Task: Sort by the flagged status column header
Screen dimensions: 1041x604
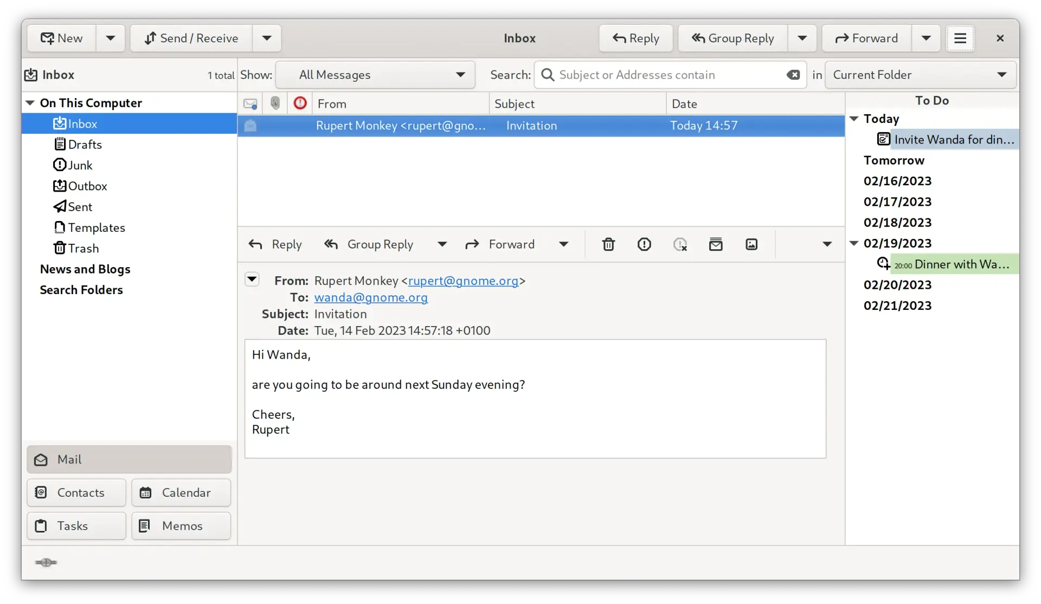Action: (x=300, y=103)
